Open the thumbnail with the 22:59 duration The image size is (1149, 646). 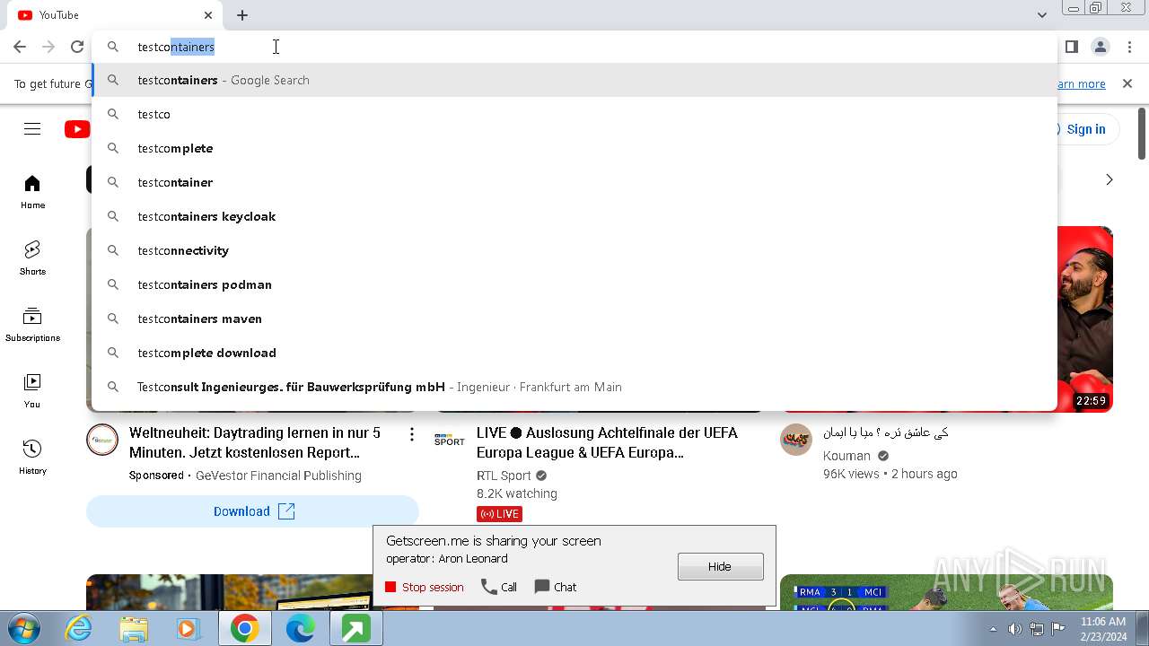(1085, 319)
